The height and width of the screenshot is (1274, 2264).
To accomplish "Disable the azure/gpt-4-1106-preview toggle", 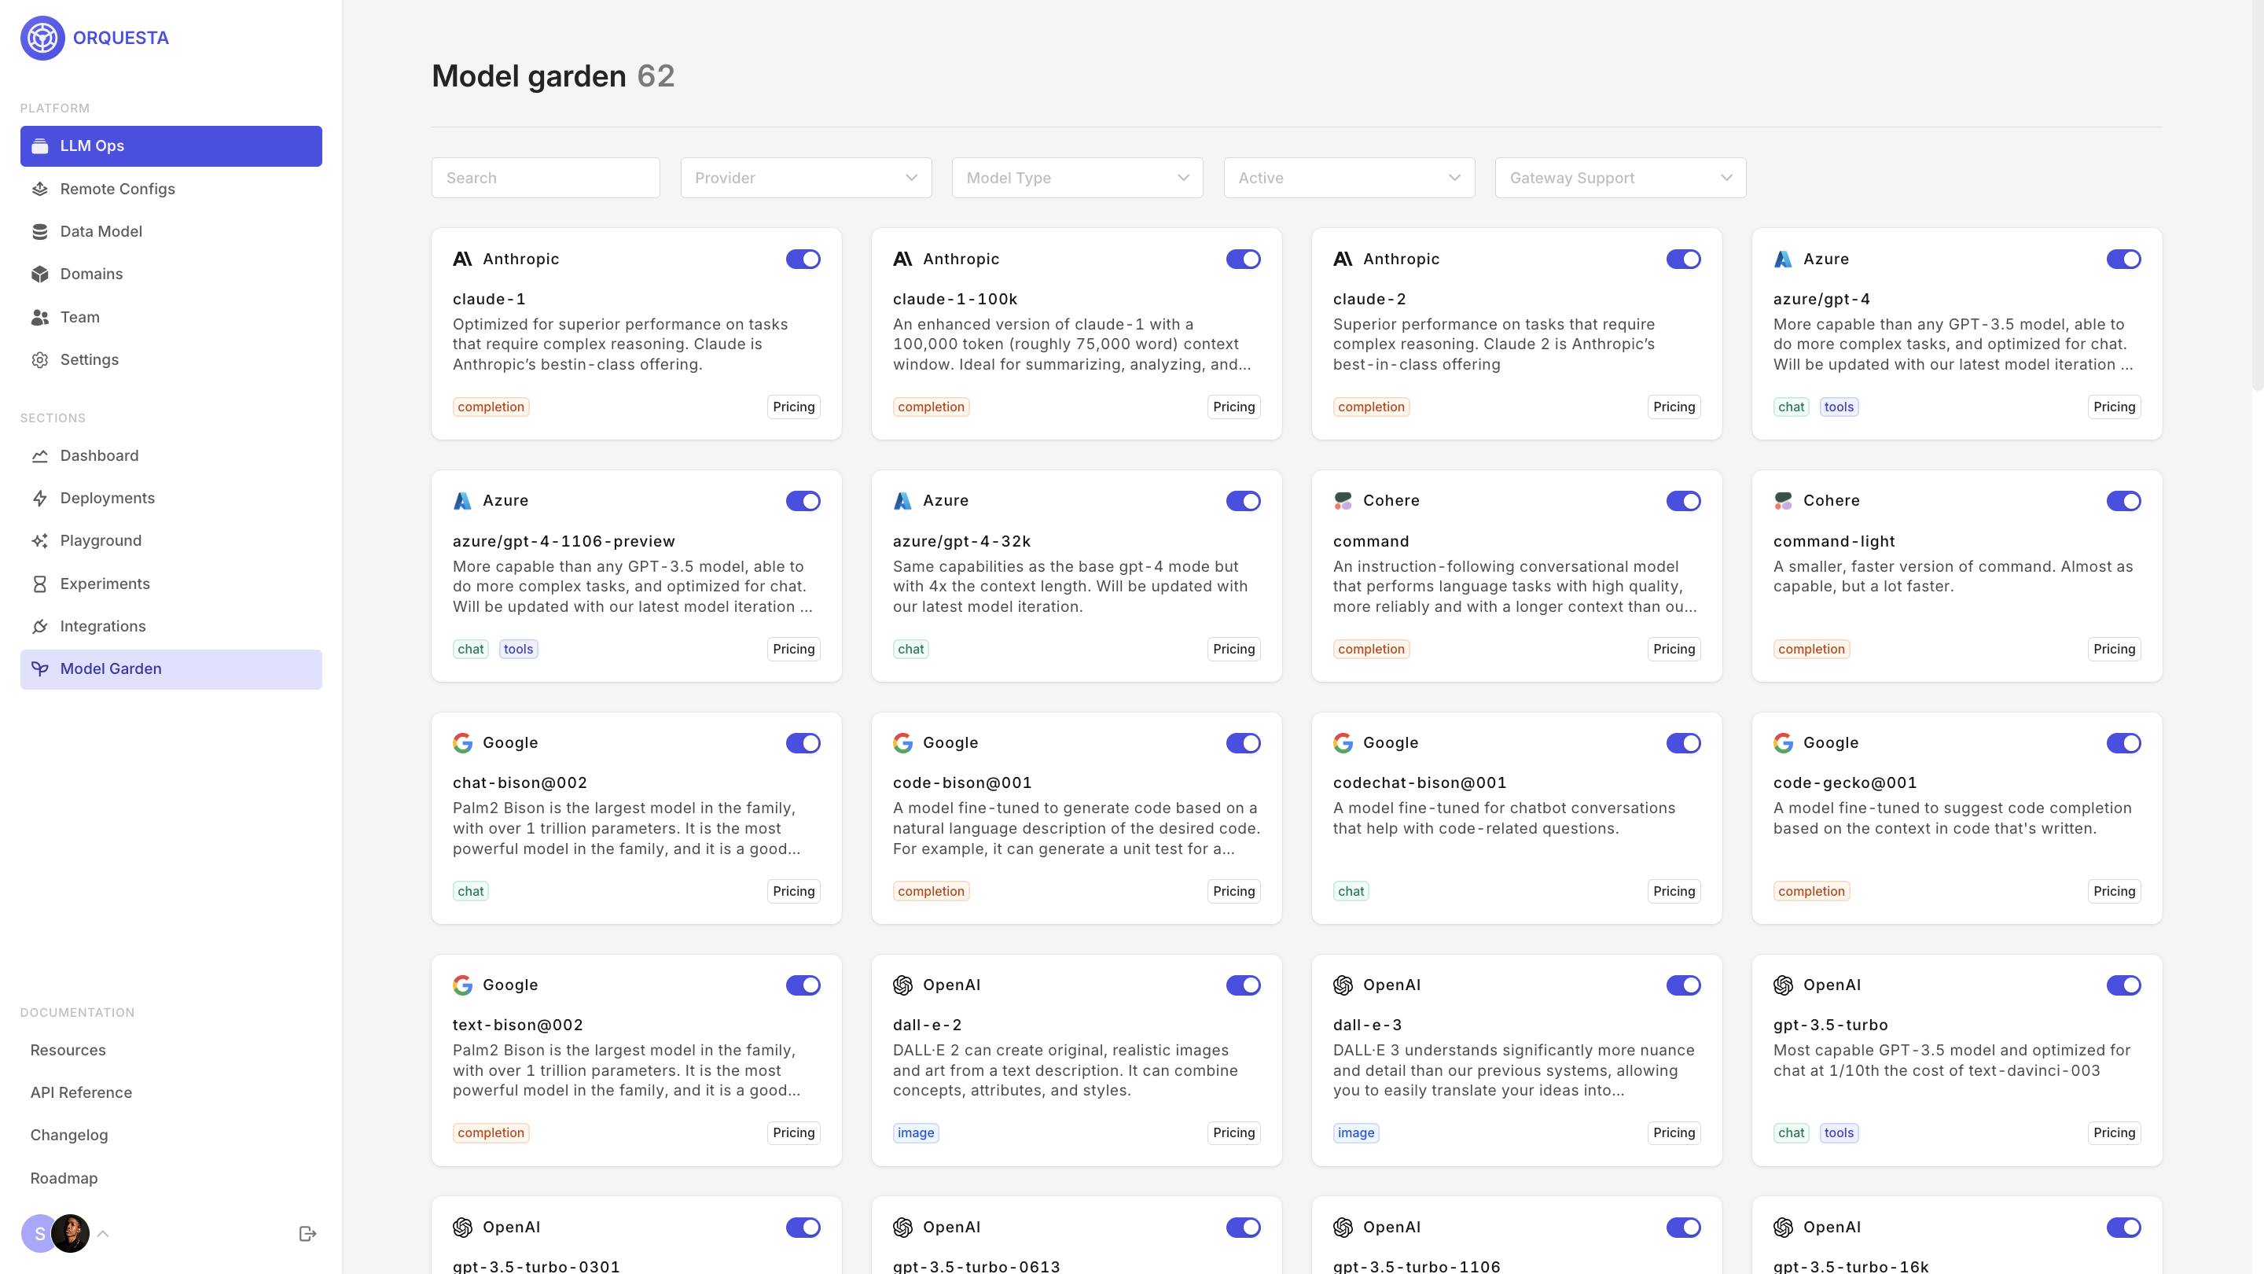I will click(803, 501).
